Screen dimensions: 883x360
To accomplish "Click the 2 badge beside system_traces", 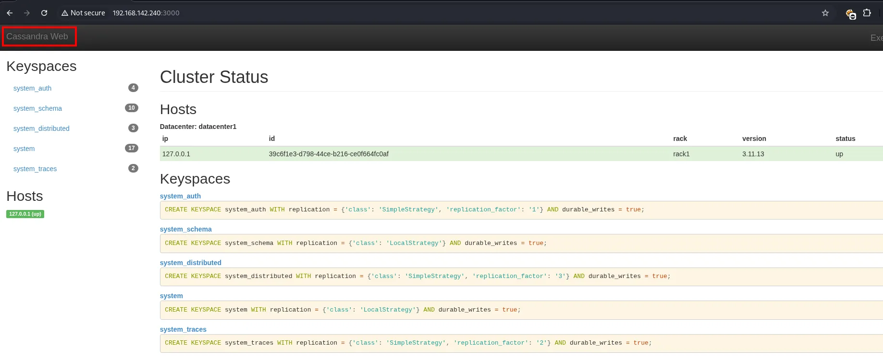I will 133,168.
